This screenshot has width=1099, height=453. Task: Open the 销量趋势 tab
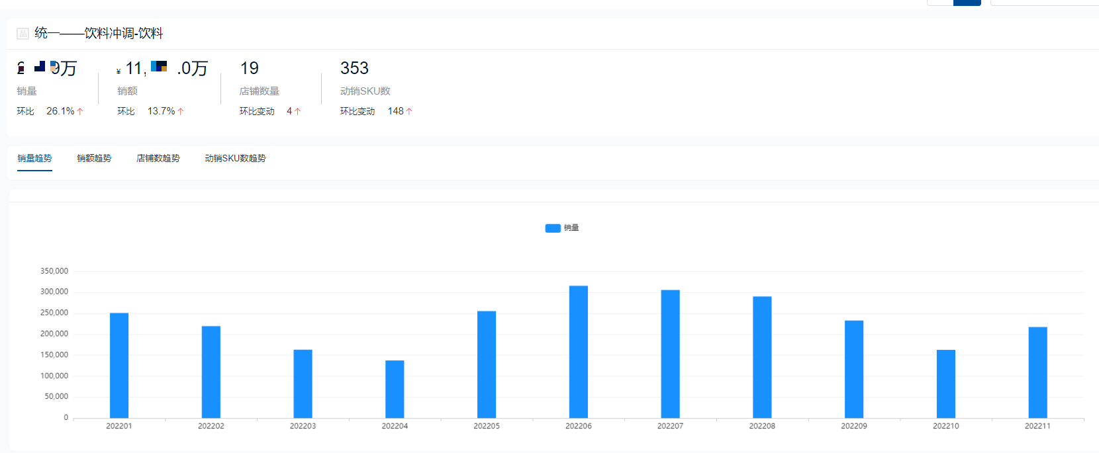tap(34, 158)
